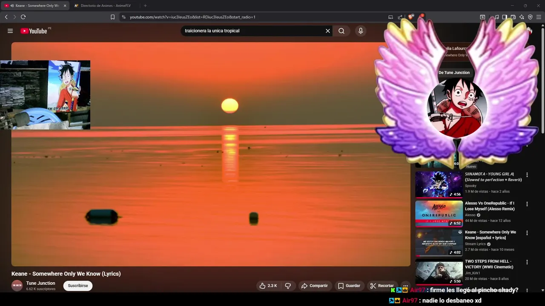Open the YouTube hamburger guide menu
This screenshot has height=306, width=545.
tap(10, 31)
